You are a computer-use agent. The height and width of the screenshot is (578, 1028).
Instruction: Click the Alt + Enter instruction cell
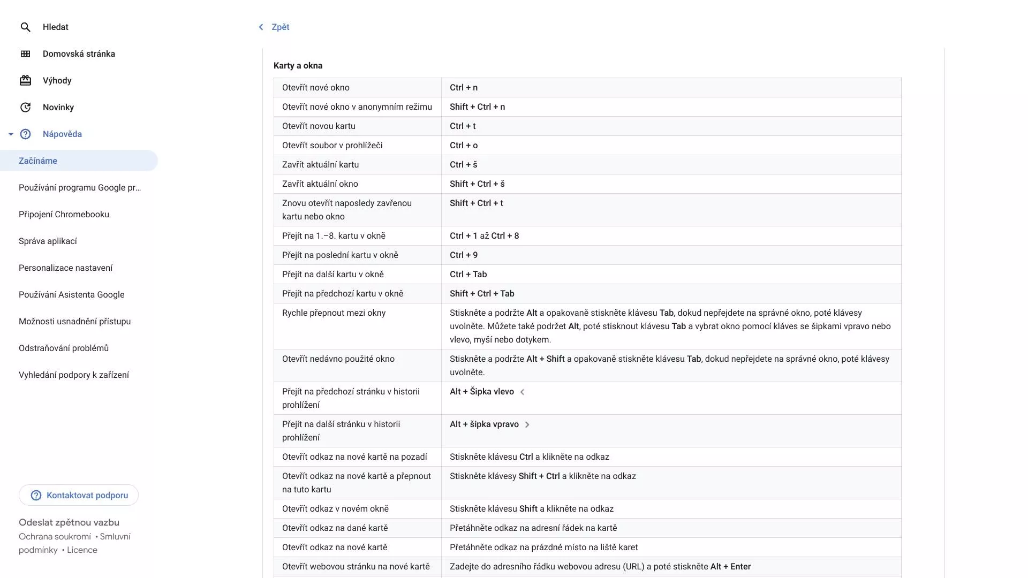point(671,566)
